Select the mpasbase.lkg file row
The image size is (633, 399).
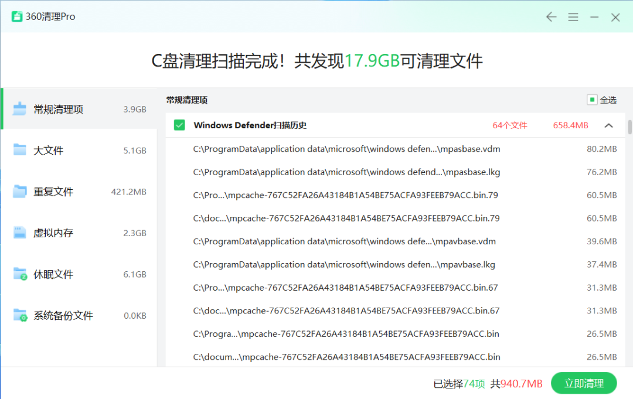395,172
